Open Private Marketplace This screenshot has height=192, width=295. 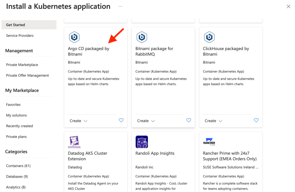22,65
